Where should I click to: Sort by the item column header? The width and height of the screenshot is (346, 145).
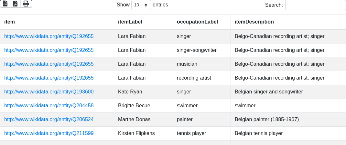coord(9,22)
